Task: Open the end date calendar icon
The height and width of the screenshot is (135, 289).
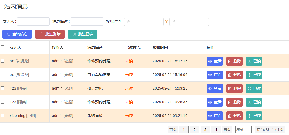Action: (x=174, y=22)
